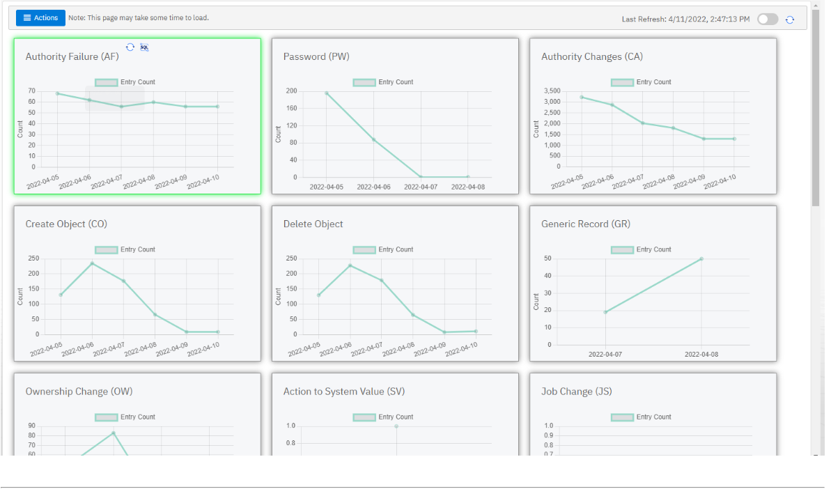Toggle the auto-refresh switch beside Last Refresh
The width and height of the screenshot is (831, 496).
[x=768, y=20]
